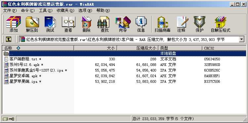
Task: Open the 收藏夹(O) menu
Action: click(x=65, y=11)
